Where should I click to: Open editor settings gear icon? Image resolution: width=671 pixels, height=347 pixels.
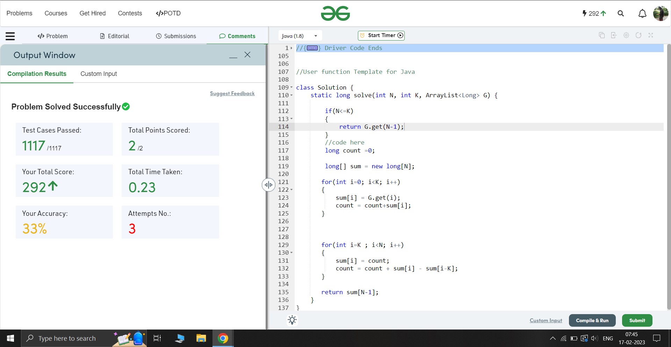[x=626, y=35]
